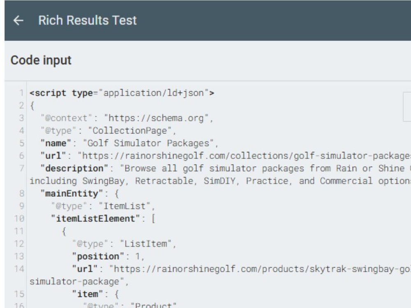This screenshot has width=411, height=308.
Task: Click the "item": { line
Action: point(95,294)
